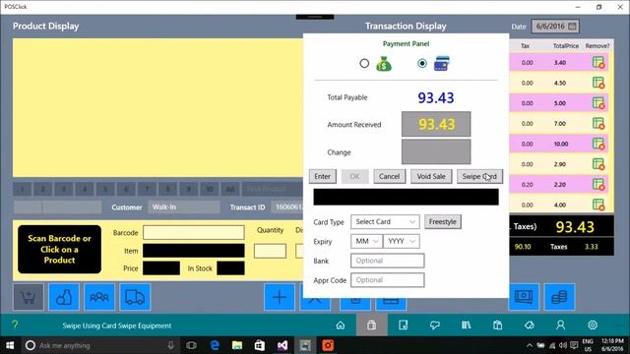Select the card payment radio button
The image size is (630, 354).
pos(422,63)
